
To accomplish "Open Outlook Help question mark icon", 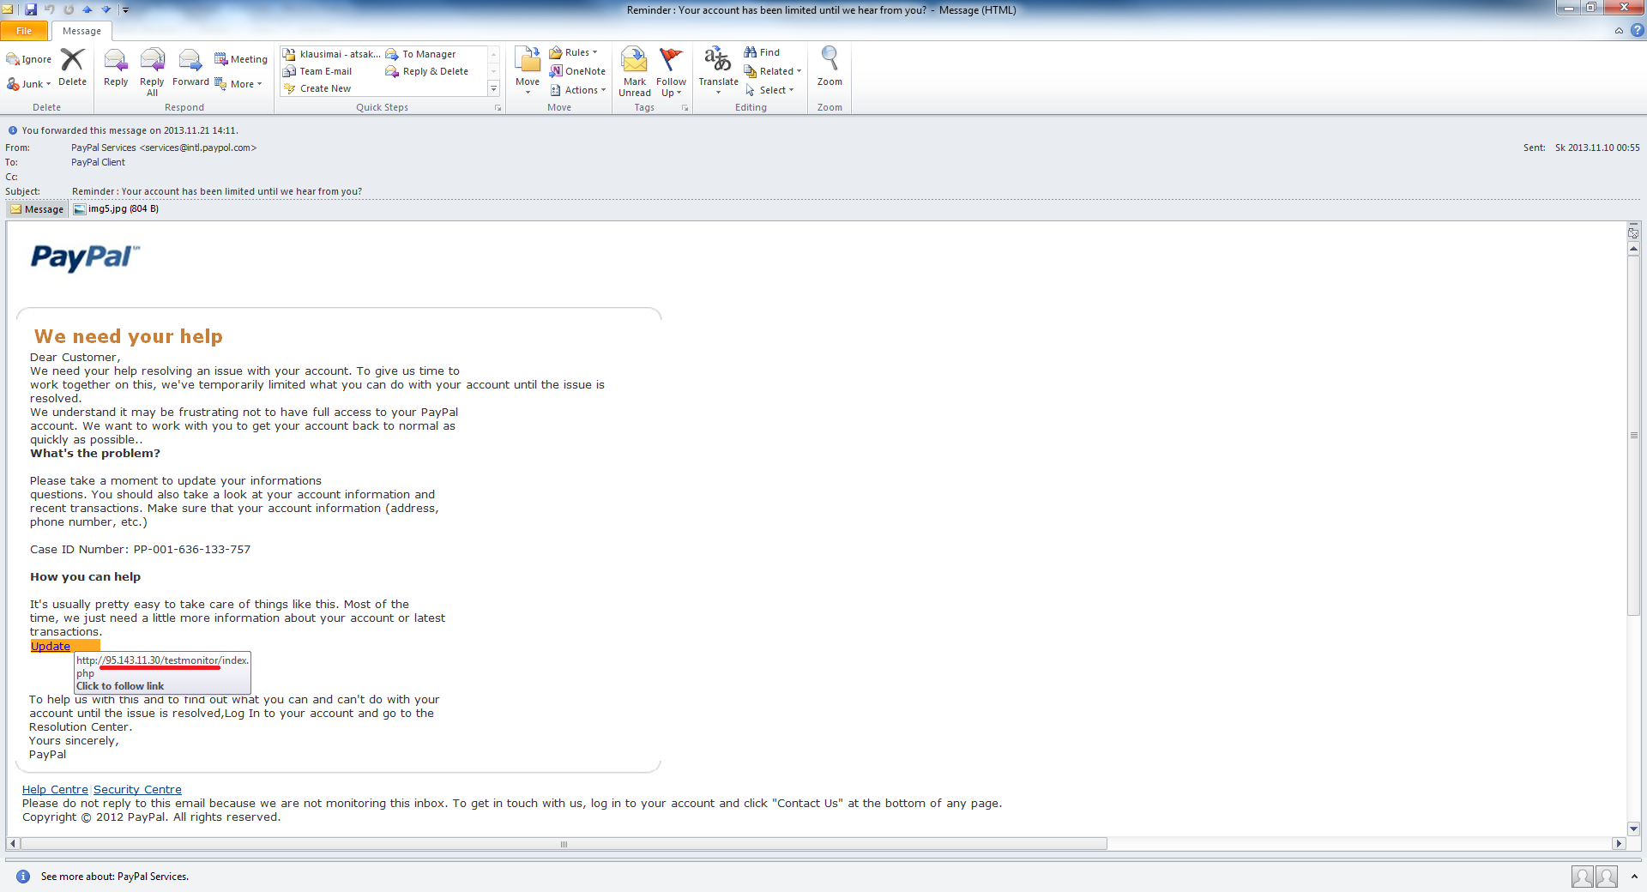I will tap(1637, 30).
